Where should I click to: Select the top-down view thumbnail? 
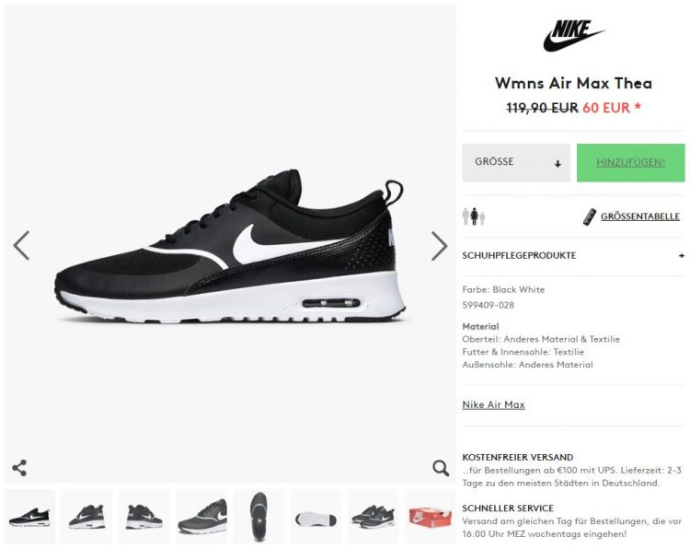(259, 516)
